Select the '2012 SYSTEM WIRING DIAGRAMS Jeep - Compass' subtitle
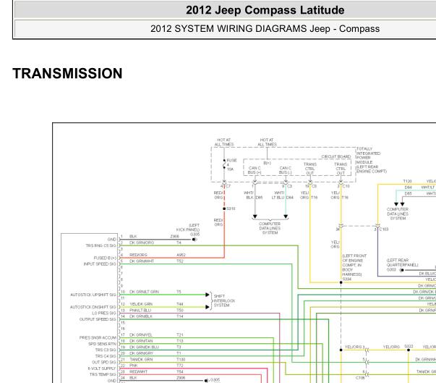The image size is (436, 383). pyautogui.click(x=265, y=29)
